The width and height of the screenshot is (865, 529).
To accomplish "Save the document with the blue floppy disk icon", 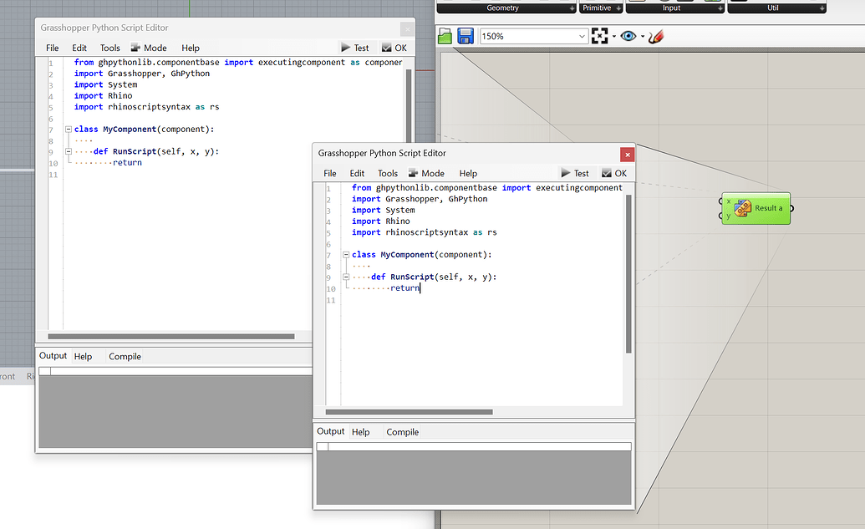I will 466,36.
